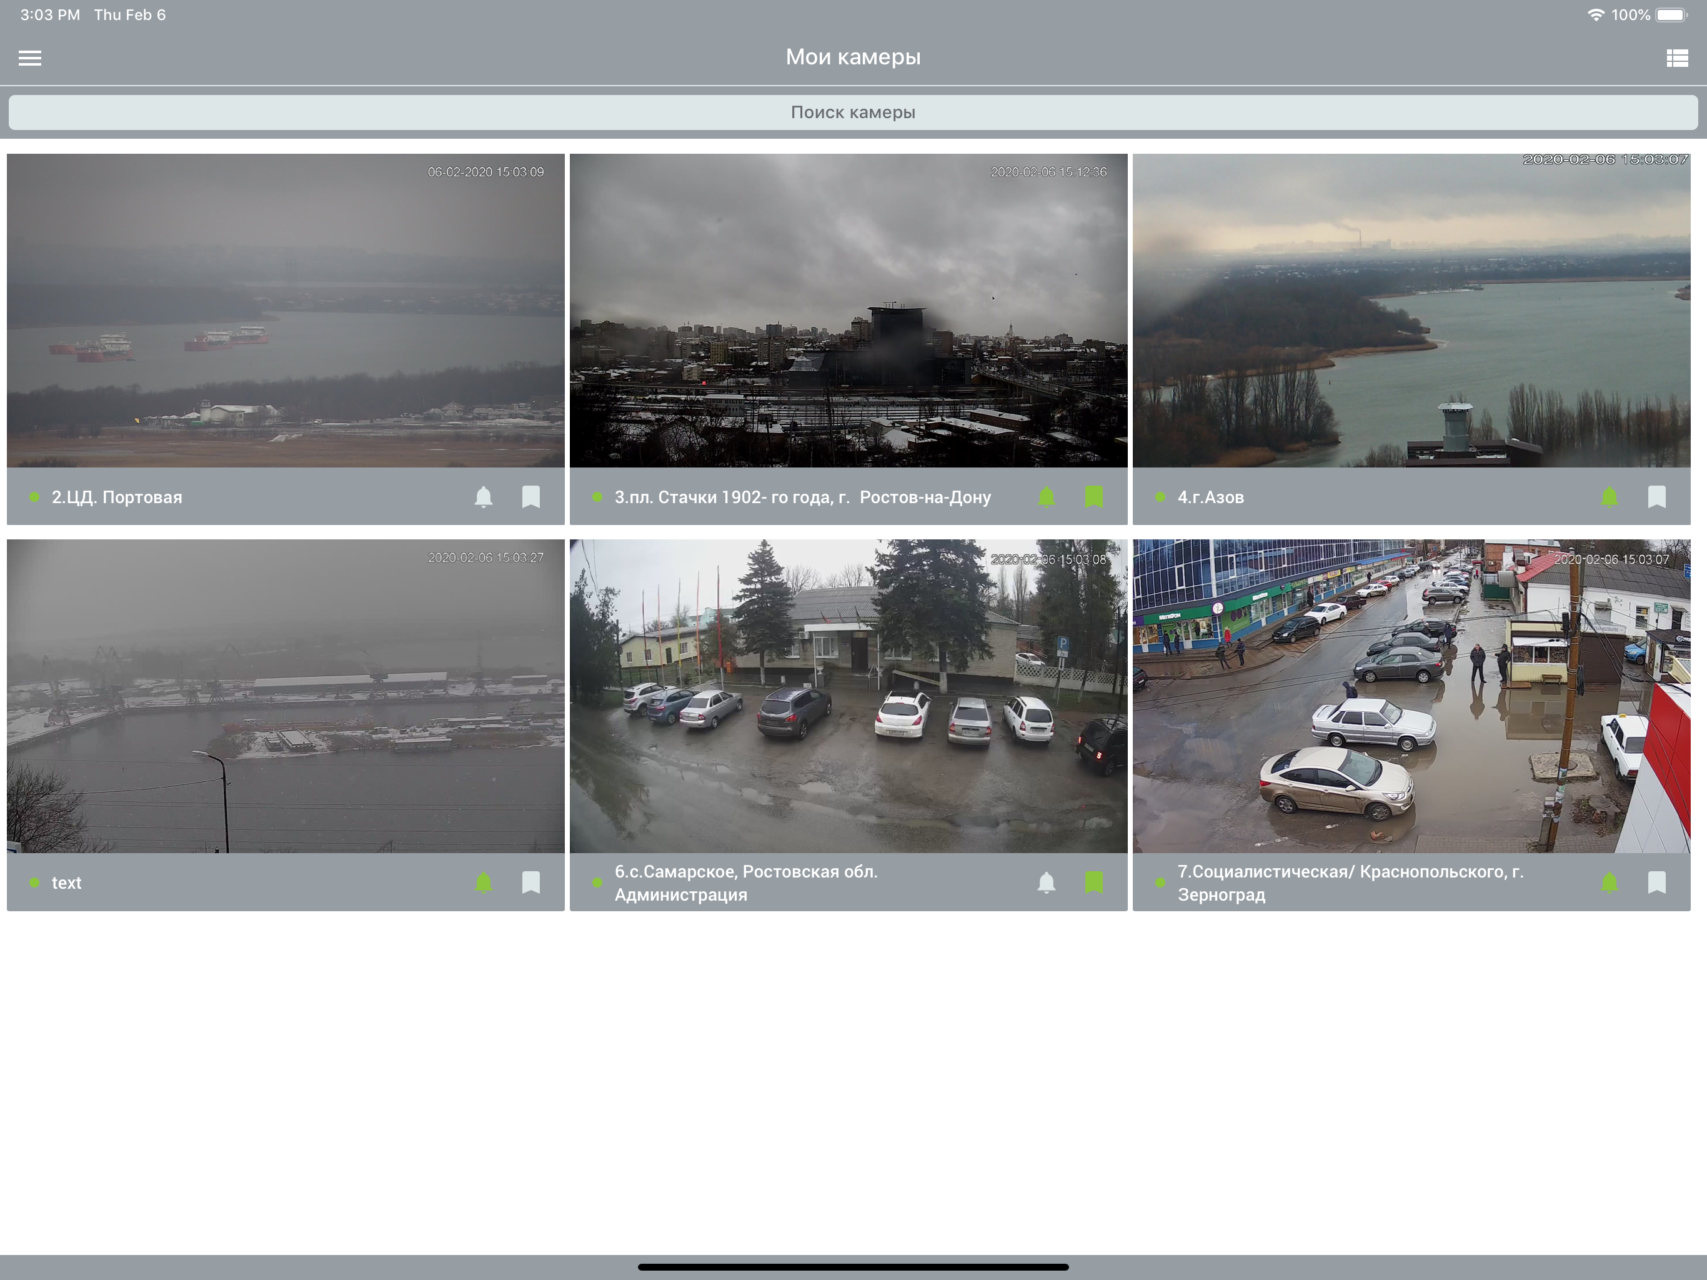Toggle bookmark for с.Самарское camera

click(x=1093, y=882)
